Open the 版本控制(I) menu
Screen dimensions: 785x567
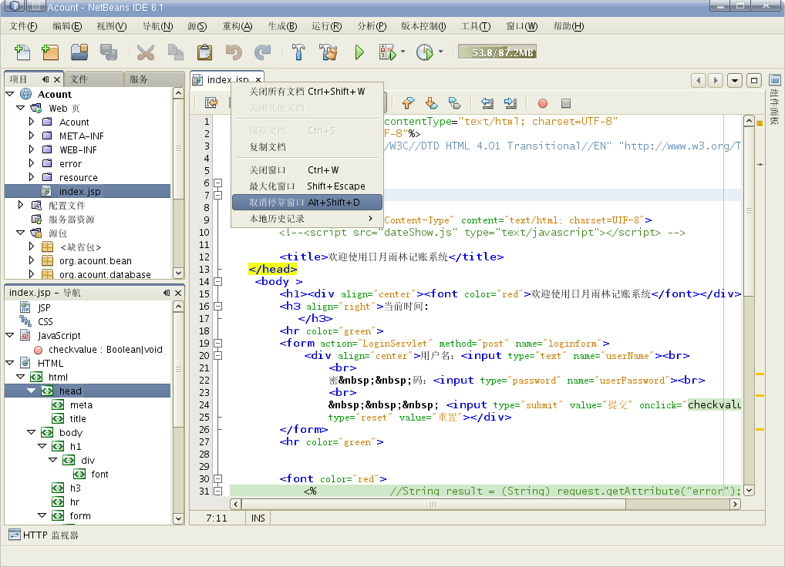[x=423, y=26]
